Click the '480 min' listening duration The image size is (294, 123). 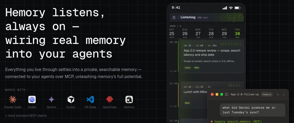click(202, 18)
